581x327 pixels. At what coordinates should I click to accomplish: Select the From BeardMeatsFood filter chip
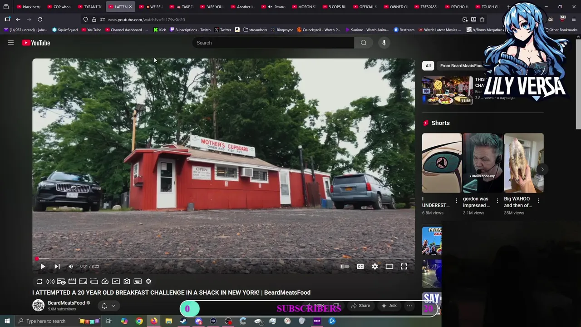click(x=461, y=66)
